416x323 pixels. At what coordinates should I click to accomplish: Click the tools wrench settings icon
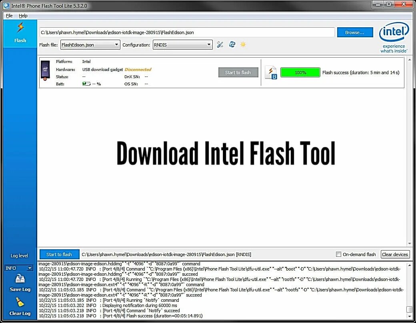[x=220, y=44]
